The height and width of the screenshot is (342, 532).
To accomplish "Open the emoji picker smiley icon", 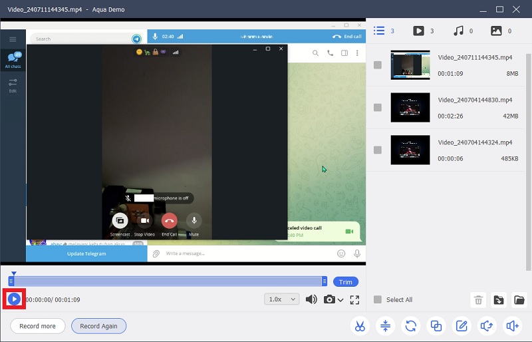I will (341, 254).
